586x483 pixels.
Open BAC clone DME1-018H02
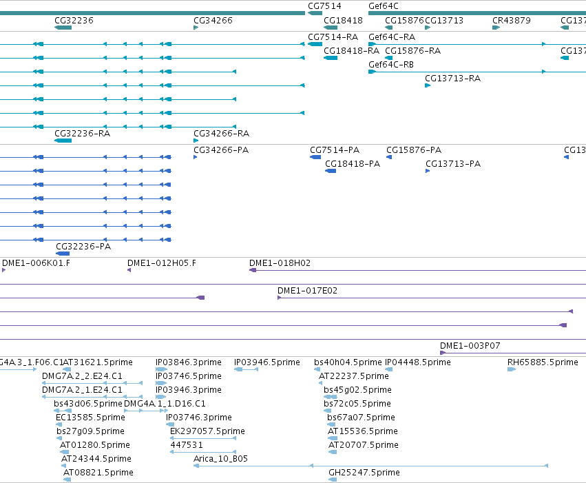point(280,263)
